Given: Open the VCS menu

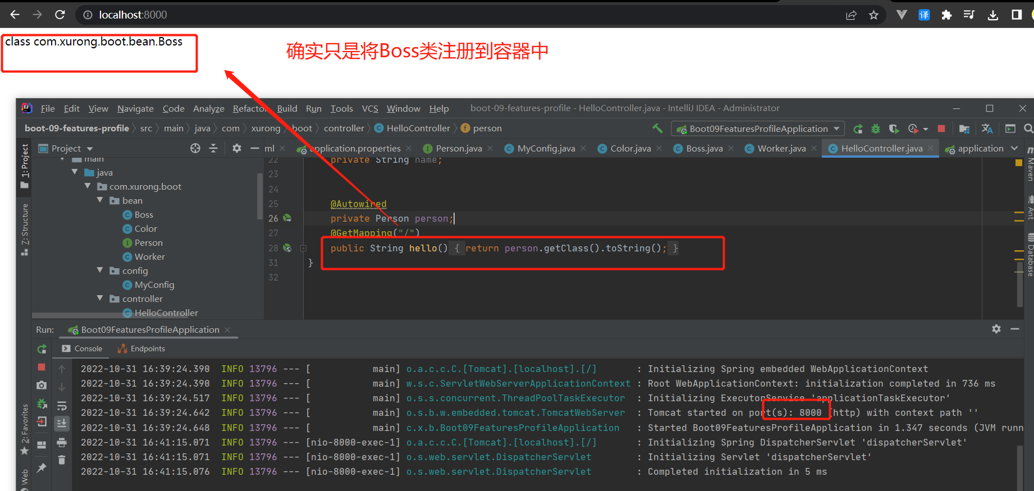Looking at the screenshot, I should click(x=370, y=108).
